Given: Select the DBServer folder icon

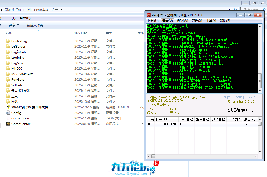Looking at the screenshot, I should coord(8,47).
